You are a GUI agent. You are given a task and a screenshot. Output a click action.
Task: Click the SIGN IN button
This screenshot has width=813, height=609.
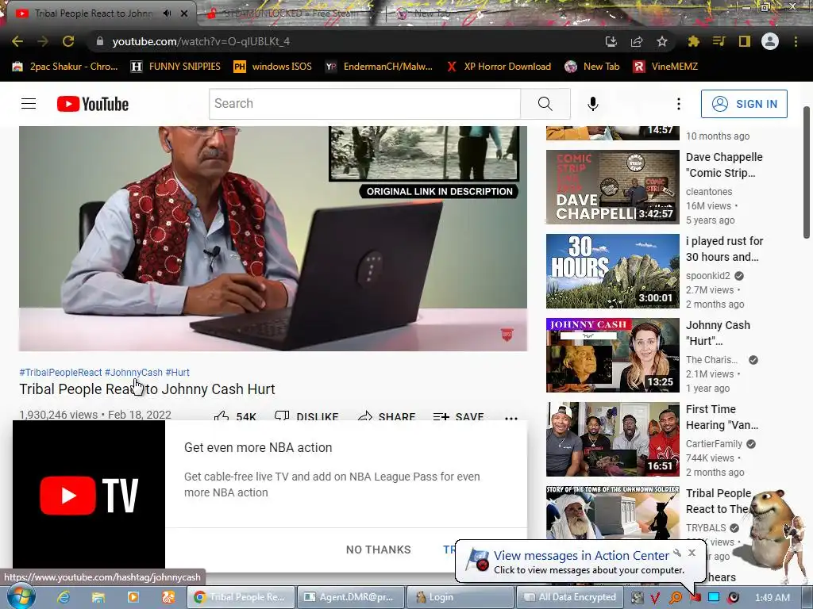(x=744, y=104)
